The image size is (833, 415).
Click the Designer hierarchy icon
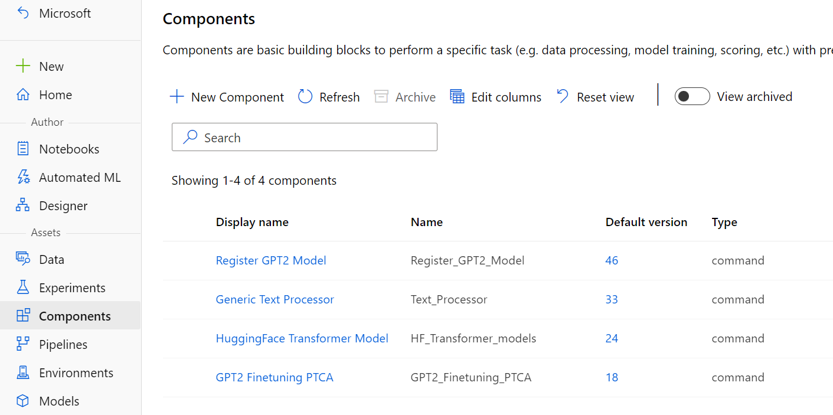22,205
